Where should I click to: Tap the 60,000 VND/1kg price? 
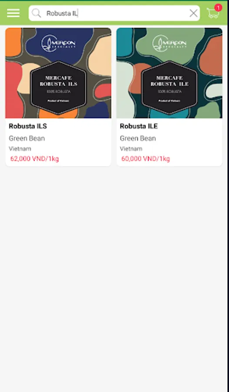(145, 159)
